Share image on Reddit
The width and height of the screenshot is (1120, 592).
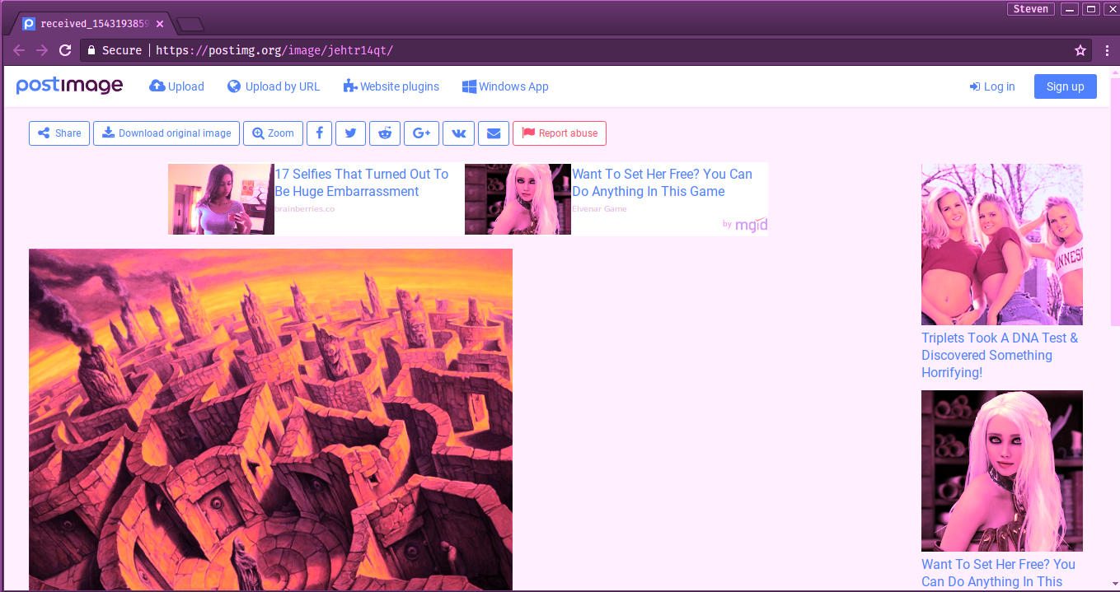385,133
